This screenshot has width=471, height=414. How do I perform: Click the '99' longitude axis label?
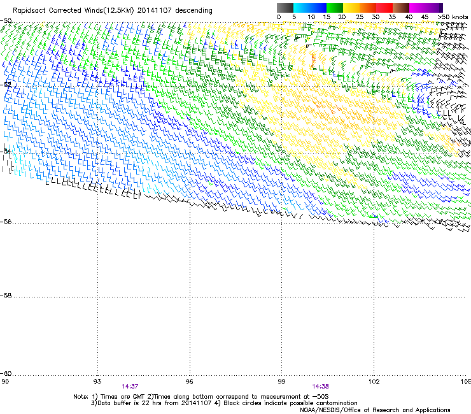[281, 382]
